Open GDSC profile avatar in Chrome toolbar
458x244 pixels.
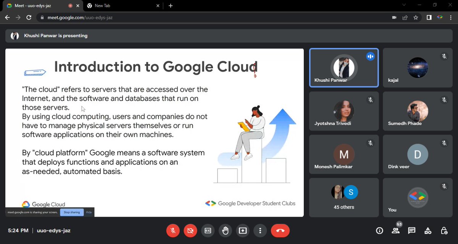[x=440, y=18]
